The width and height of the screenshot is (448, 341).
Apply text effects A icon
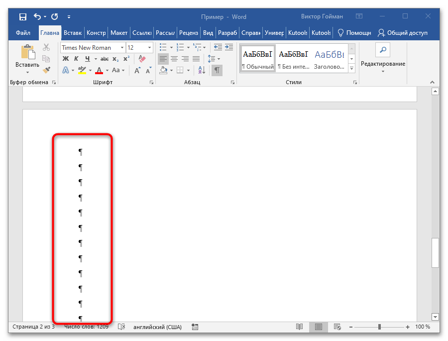pos(66,70)
